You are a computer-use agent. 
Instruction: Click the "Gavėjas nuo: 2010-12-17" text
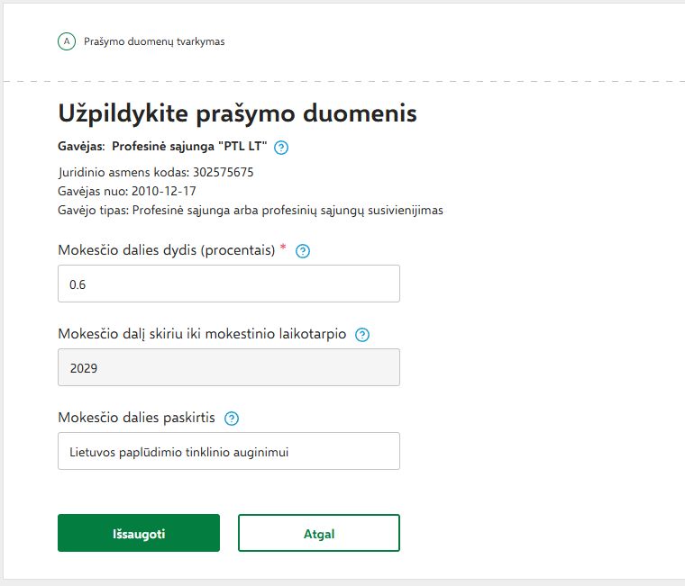point(127,191)
